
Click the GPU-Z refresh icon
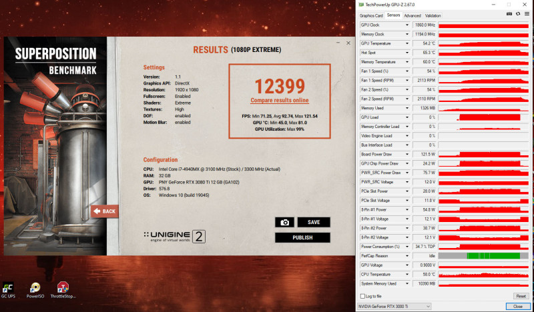518,14
